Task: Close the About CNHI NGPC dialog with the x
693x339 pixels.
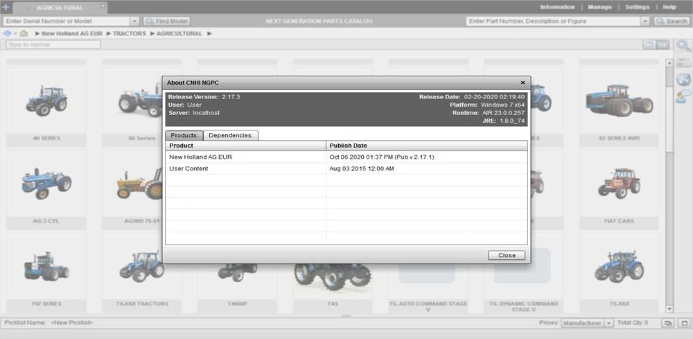Action: point(523,82)
